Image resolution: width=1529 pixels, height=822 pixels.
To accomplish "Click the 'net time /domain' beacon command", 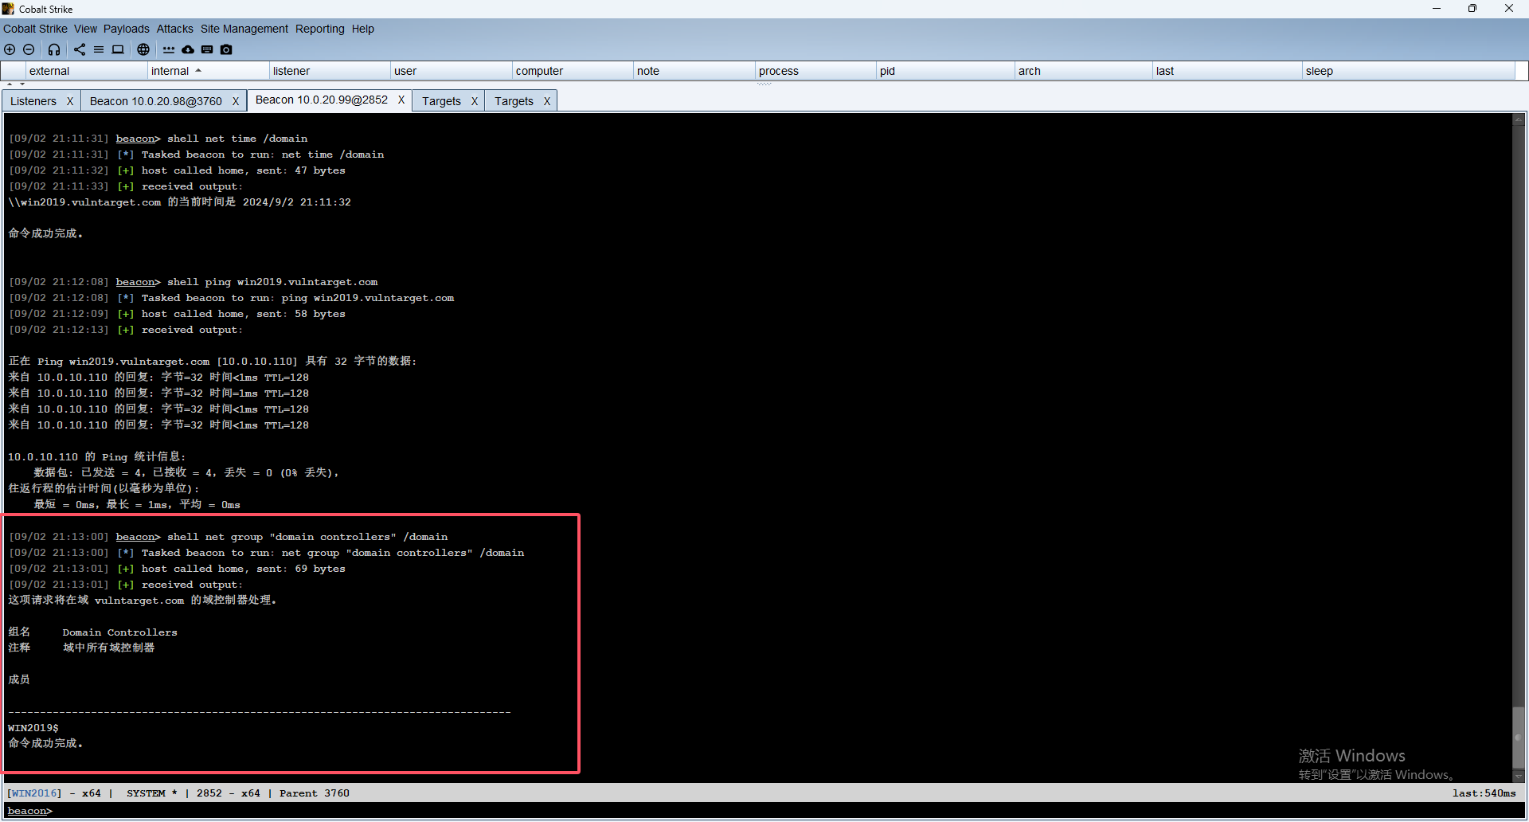I will pos(237,139).
